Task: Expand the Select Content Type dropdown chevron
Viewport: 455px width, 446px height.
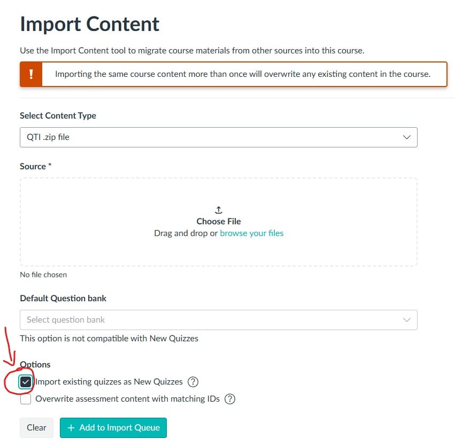Action: coord(406,137)
